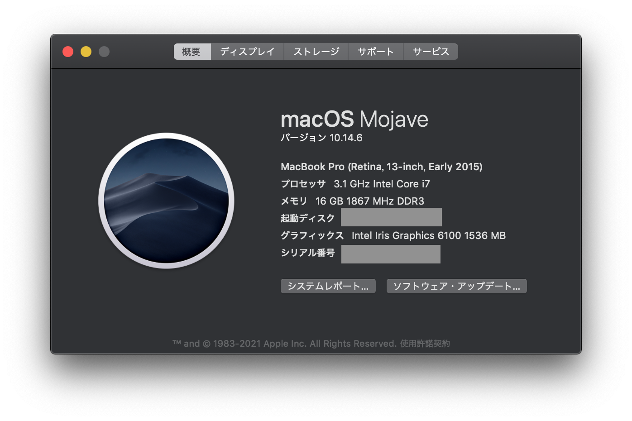The width and height of the screenshot is (632, 421).
Task: Click the シリアル番号 label
Action: [308, 253]
